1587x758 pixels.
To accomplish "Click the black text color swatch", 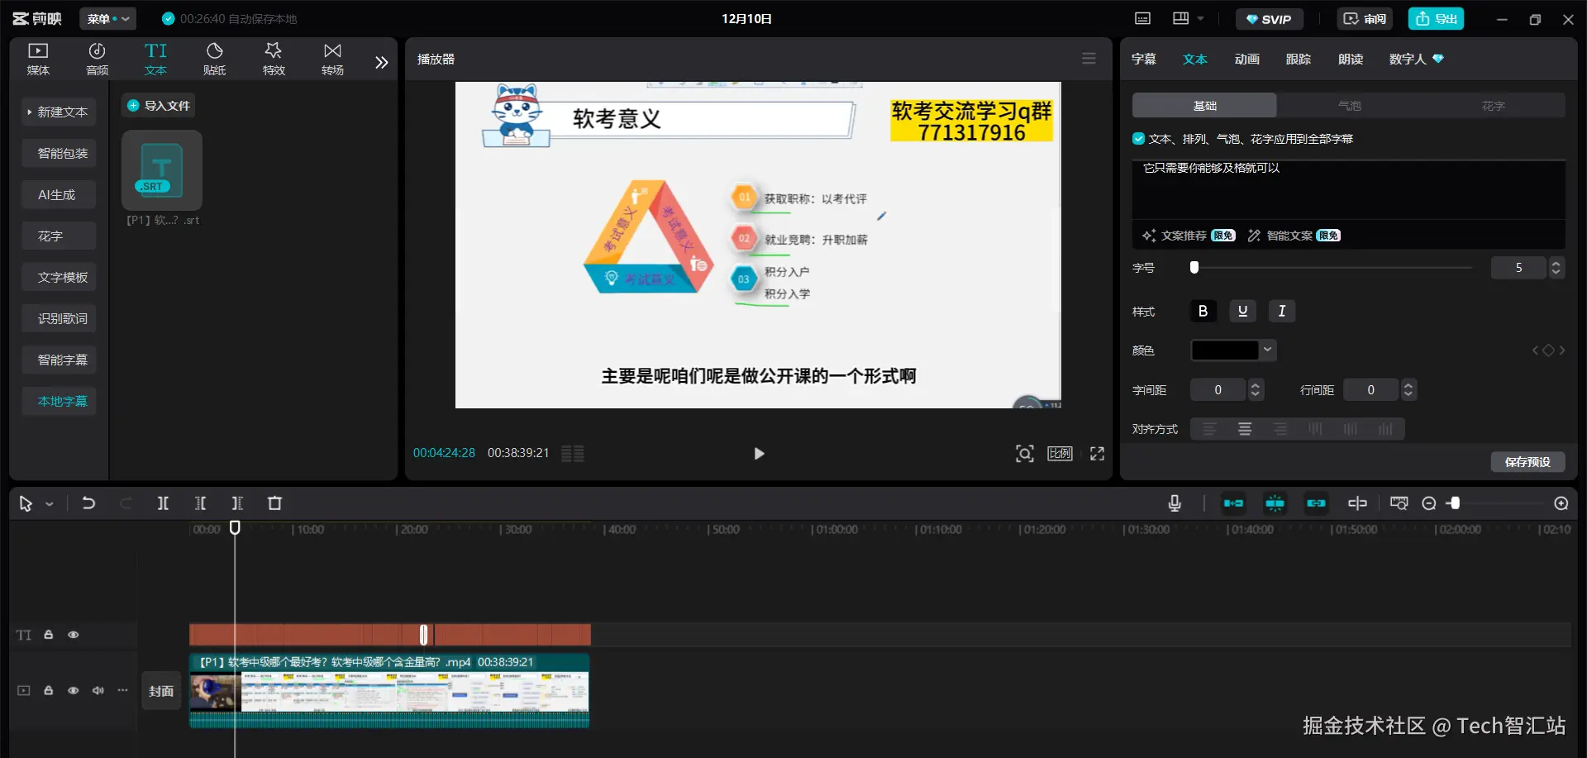I will click(x=1224, y=350).
